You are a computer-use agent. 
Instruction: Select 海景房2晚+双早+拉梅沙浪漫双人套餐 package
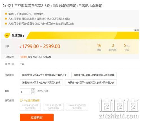pyautogui.click(x=41, y=82)
